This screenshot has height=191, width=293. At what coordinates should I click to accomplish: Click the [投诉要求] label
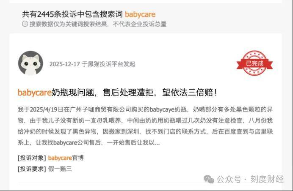(32, 169)
